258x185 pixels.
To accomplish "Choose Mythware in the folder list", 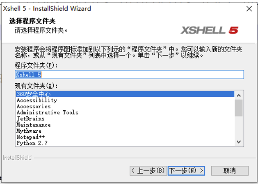I will 125,131.
